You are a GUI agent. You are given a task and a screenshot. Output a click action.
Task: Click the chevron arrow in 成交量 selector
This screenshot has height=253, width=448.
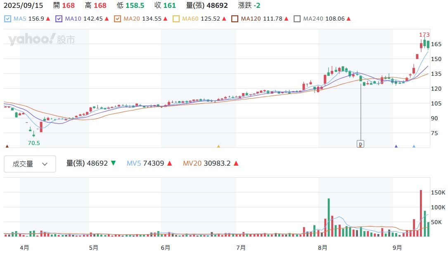coord(45,164)
